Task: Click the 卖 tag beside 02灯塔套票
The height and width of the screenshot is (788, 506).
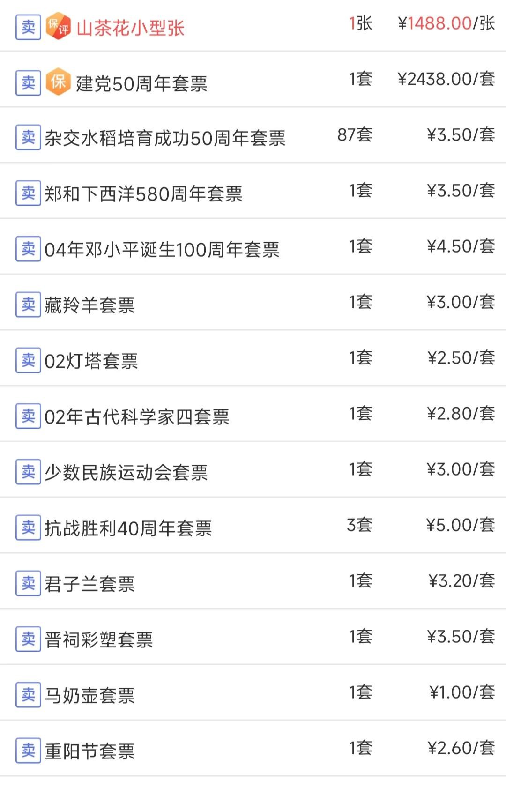Action: [28, 360]
